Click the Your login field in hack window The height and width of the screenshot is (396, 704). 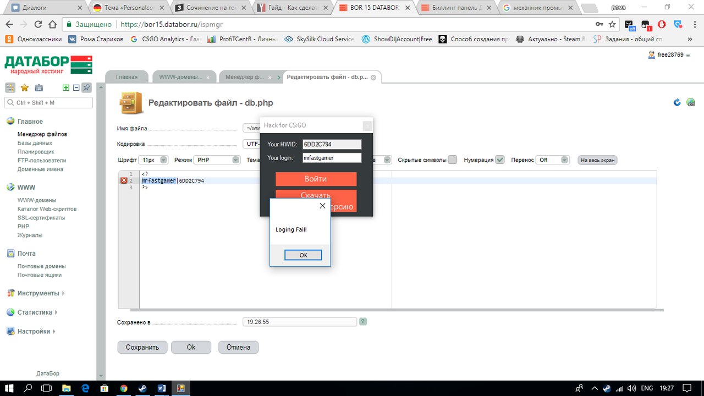pyautogui.click(x=332, y=158)
